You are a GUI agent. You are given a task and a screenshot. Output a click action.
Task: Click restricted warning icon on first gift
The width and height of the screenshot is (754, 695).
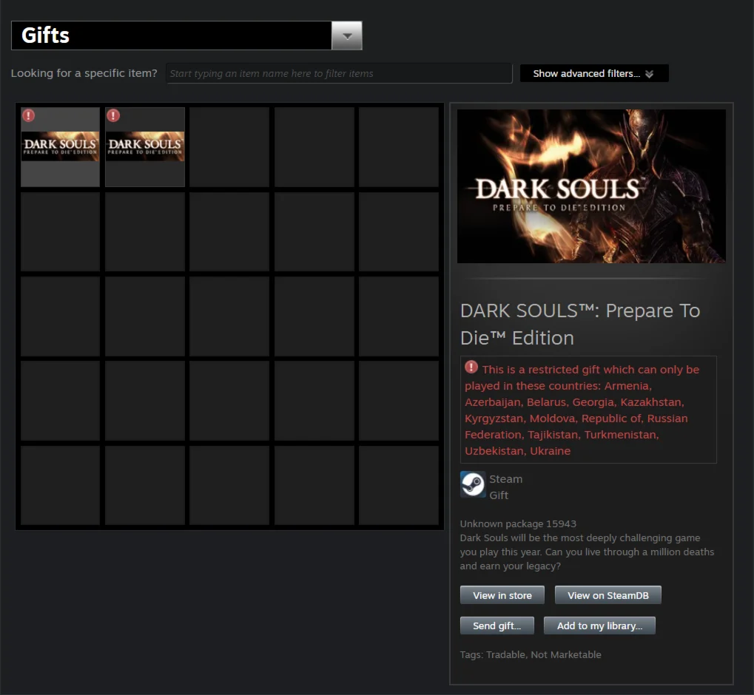click(x=28, y=115)
